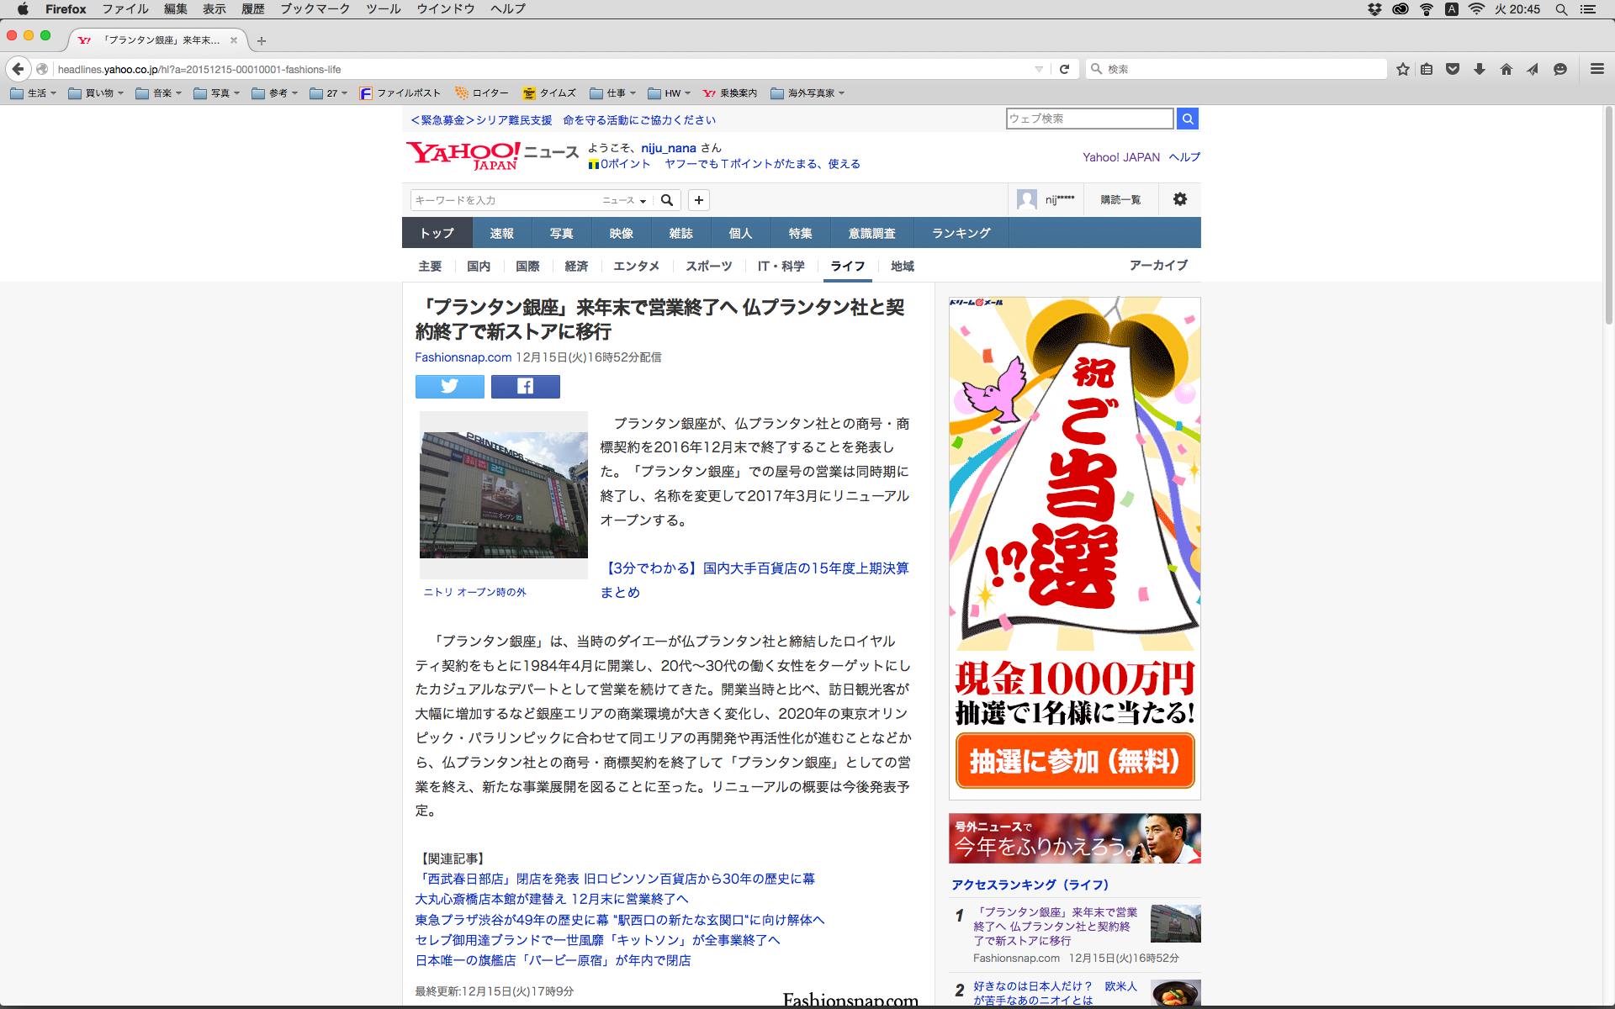Image resolution: width=1615 pixels, height=1009 pixels.
Task: Open the 生活 bookmarks folder dropdown
Action: (34, 93)
